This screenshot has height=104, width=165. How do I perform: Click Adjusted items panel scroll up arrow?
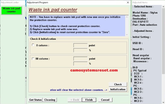click(163, 7)
